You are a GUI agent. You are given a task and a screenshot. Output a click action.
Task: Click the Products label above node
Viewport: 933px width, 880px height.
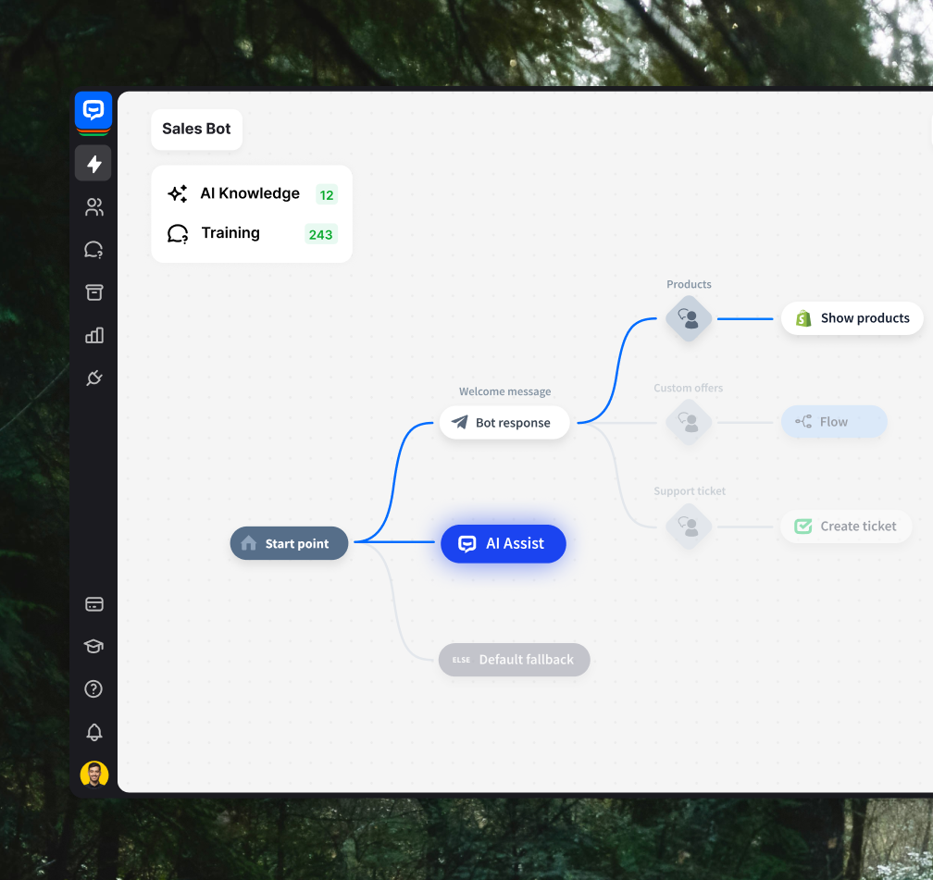(x=689, y=284)
